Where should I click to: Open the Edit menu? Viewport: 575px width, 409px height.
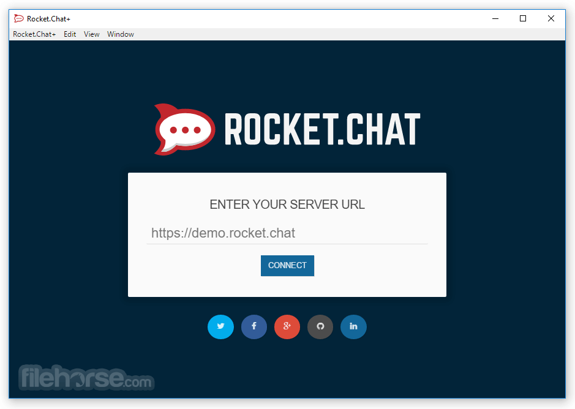coord(70,34)
